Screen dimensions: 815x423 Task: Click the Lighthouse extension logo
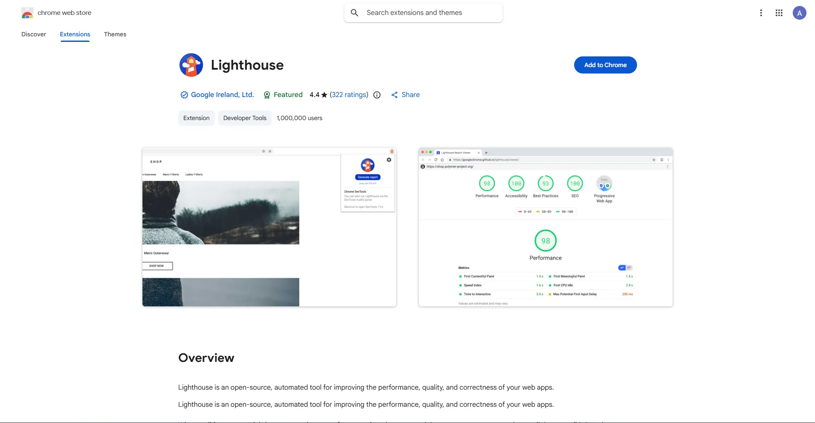click(191, 65)
